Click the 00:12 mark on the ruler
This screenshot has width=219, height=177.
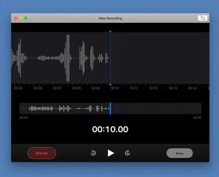154,88
